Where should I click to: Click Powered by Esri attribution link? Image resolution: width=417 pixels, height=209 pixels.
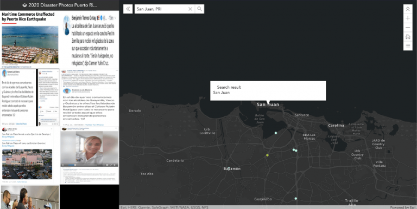pyautogui.click(x=403, y=207)
